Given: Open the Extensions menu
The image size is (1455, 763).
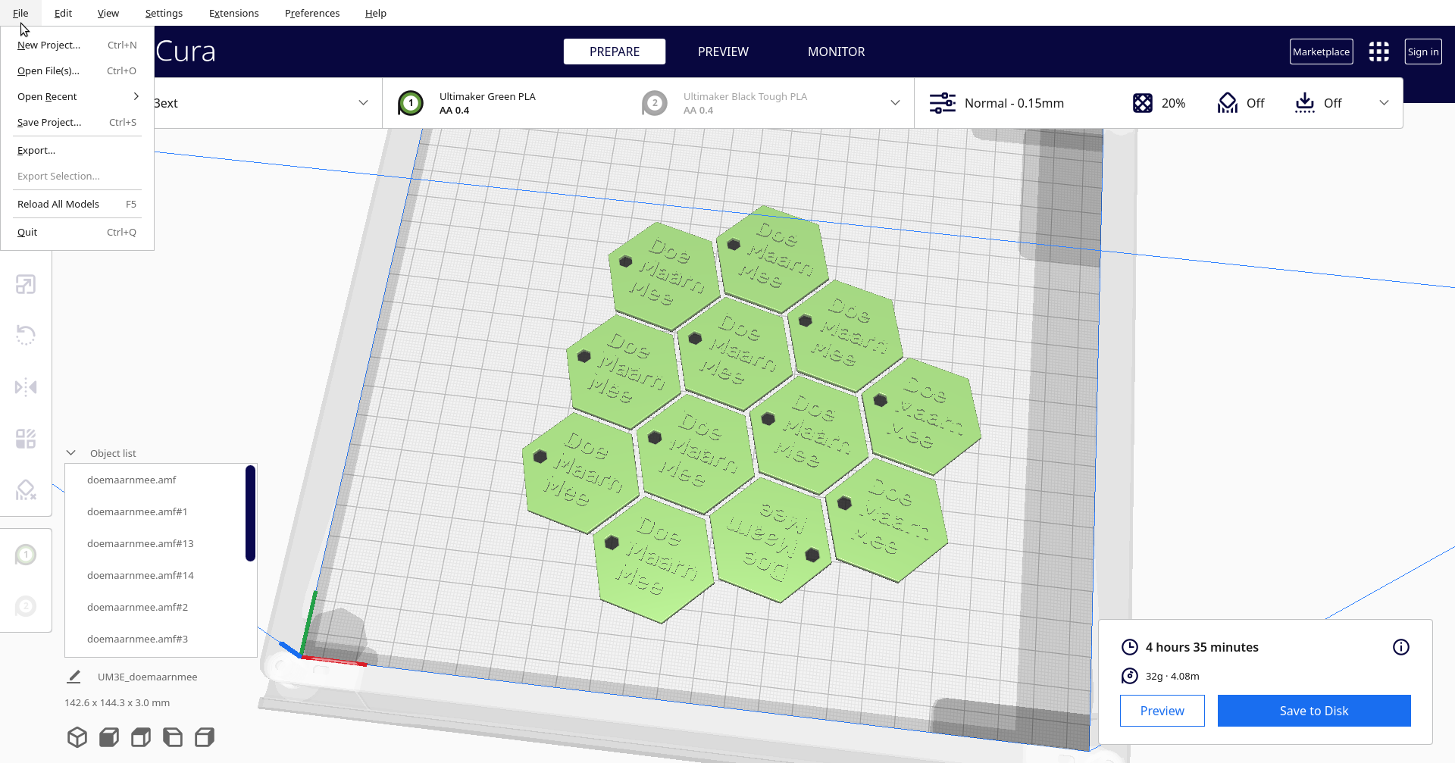Looking at the screenshot, I should (x=233, y=13).
